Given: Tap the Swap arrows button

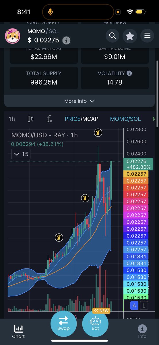Looking at the screenshot, I should (x=63, y=324).
